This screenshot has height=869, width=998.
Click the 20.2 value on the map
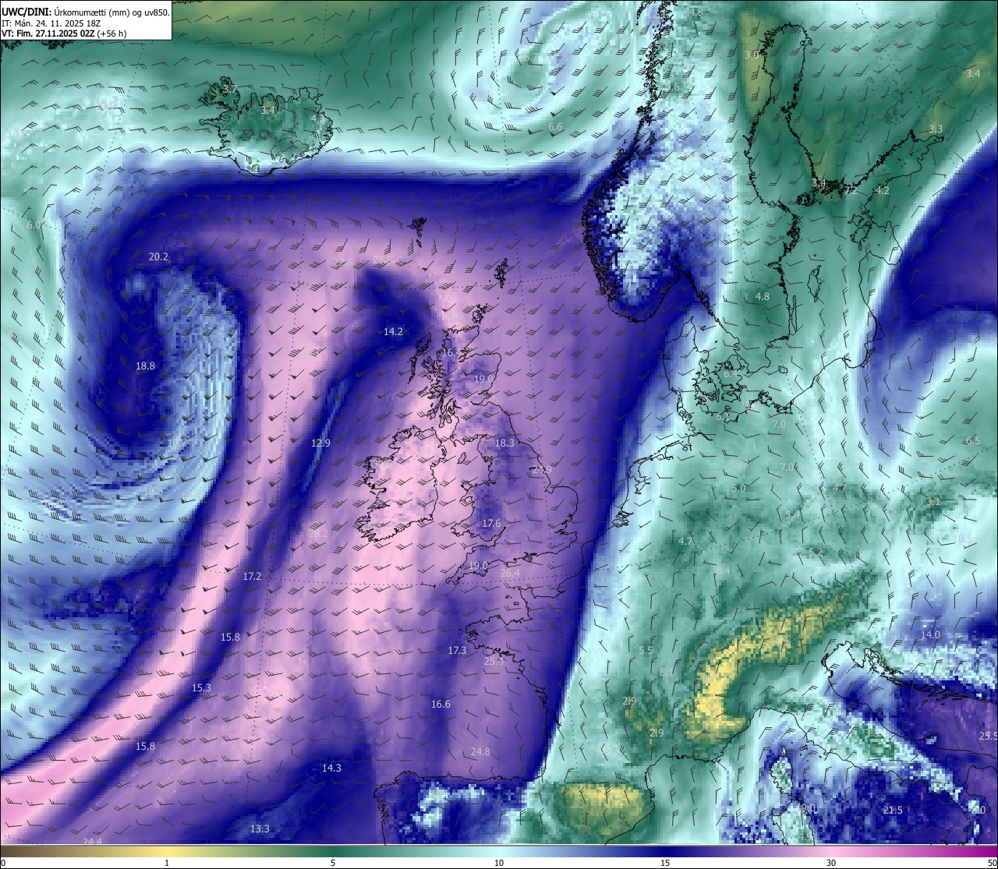[158, 256]
